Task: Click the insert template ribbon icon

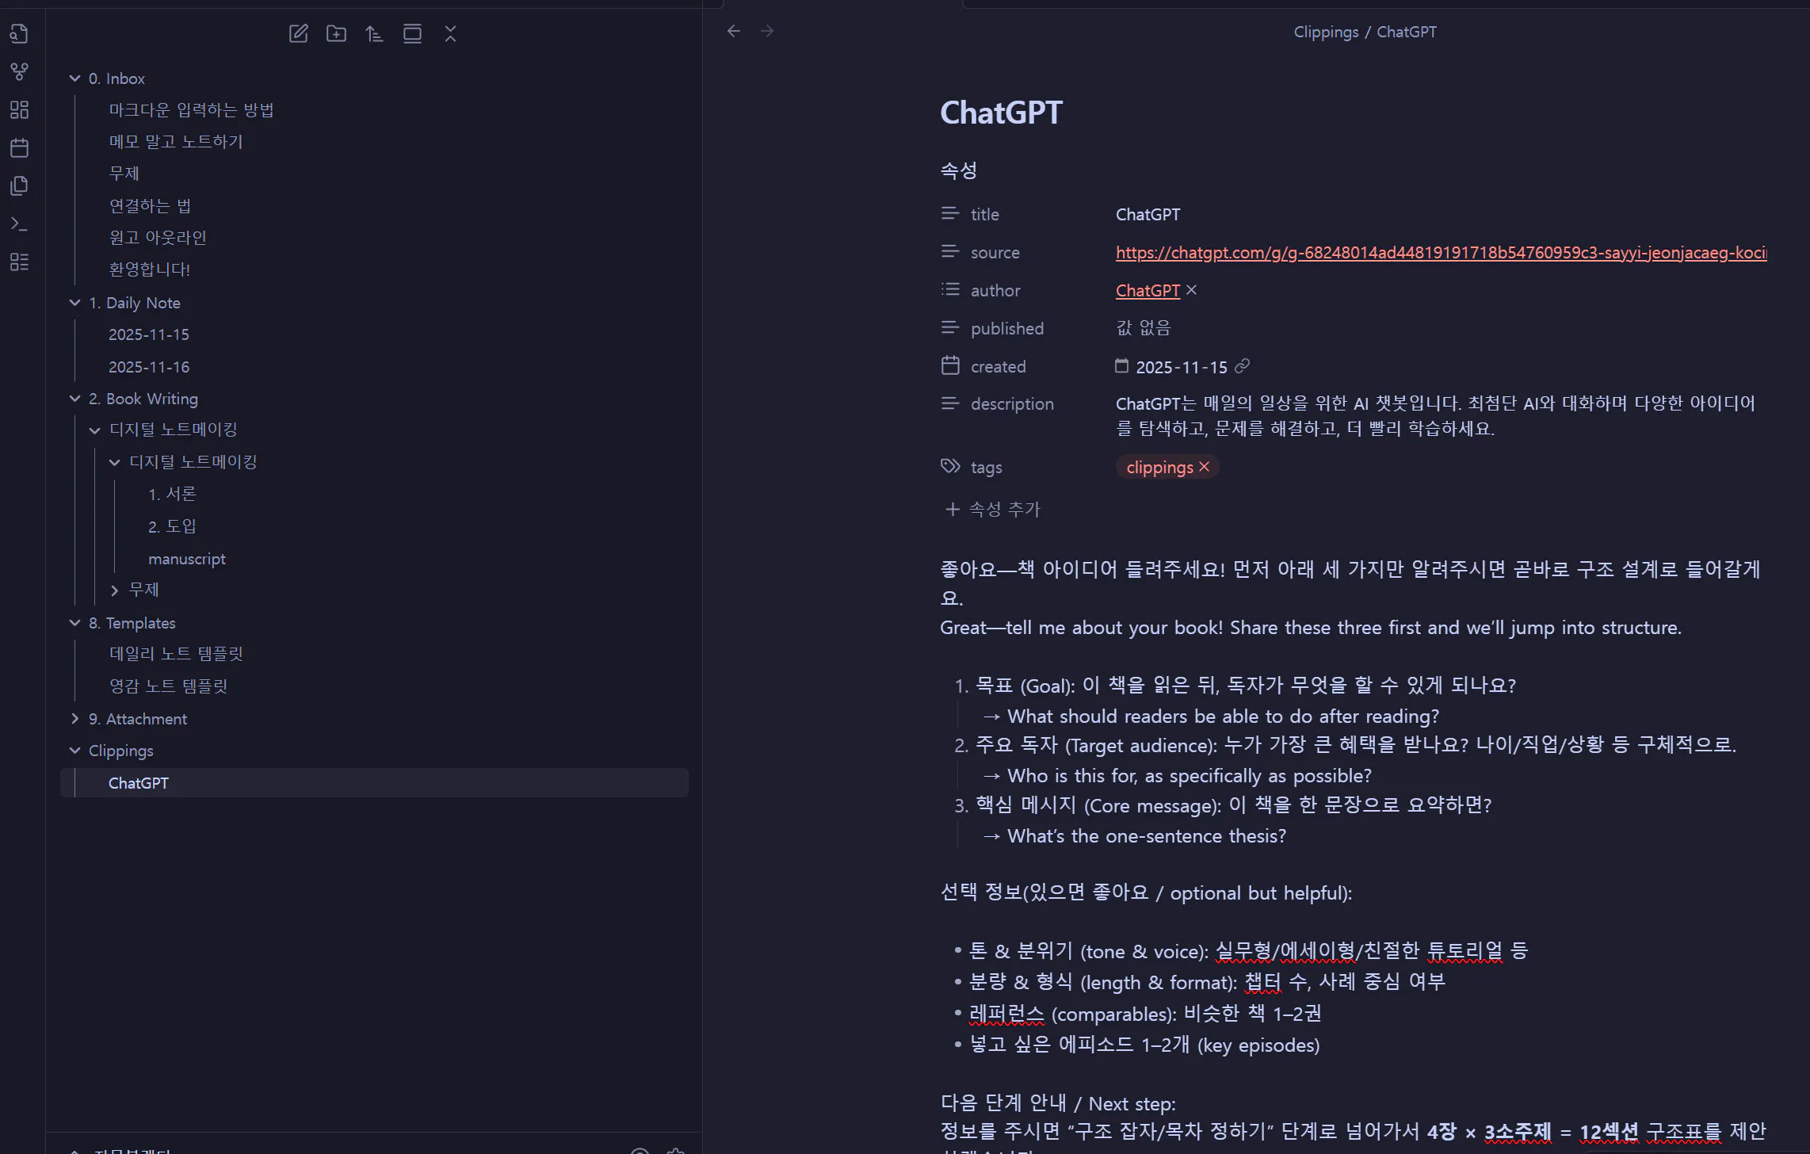Action: [19, 185]
